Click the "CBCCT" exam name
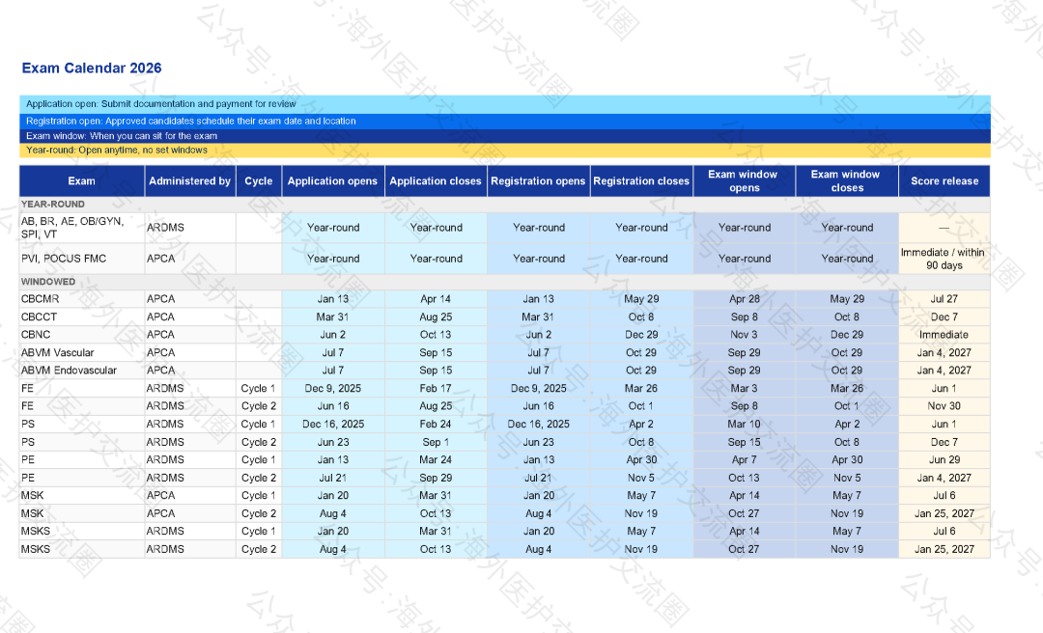Viewport: 1043px width, 633px height. click(x=39, y=317)
